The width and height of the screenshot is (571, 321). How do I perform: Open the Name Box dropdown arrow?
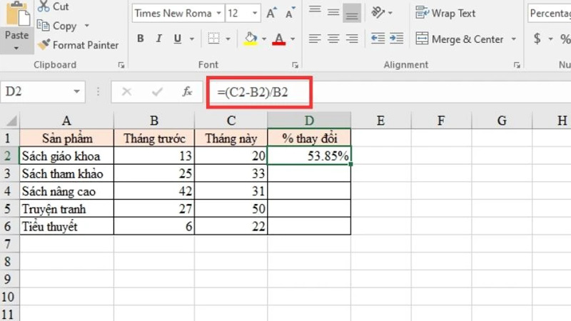coord(76,91)
